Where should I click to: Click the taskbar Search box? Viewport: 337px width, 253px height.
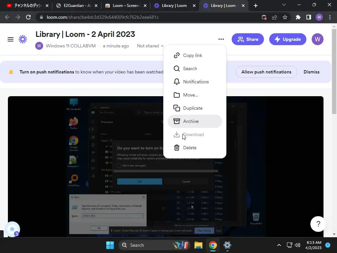tap(154, 245)
